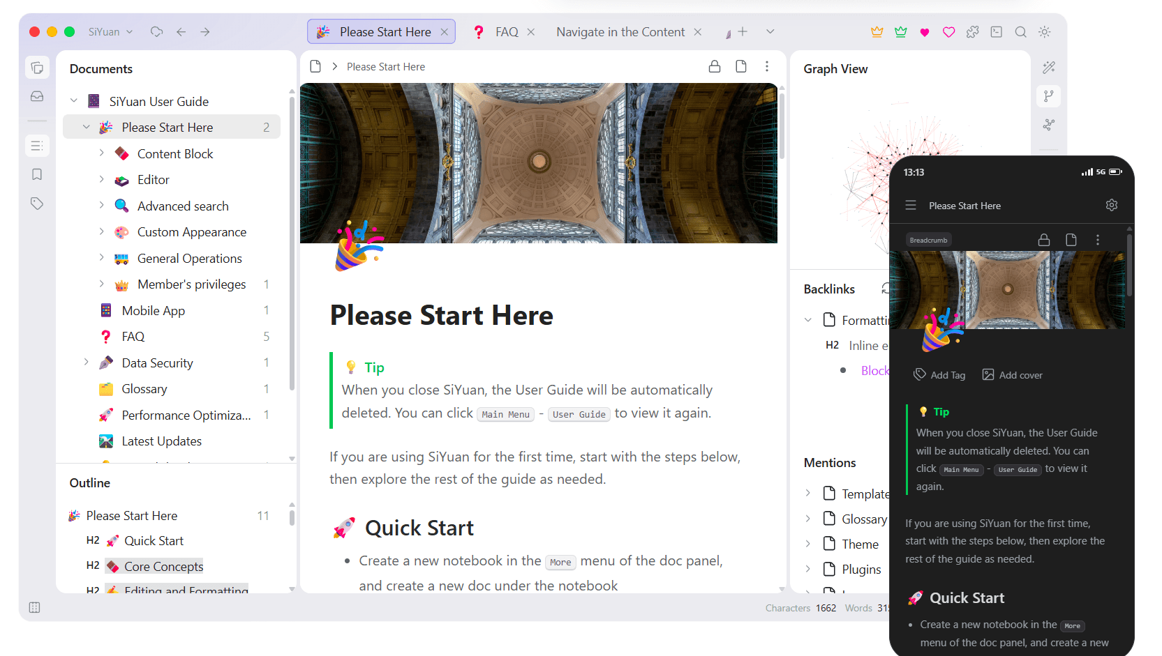
Task: Open the Outline dock icon
Action: (x=37, y=146)
